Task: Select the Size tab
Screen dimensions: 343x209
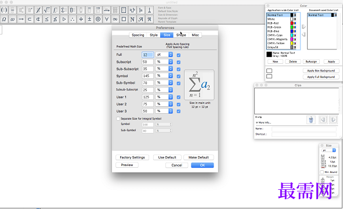Action: pos(167,35)
